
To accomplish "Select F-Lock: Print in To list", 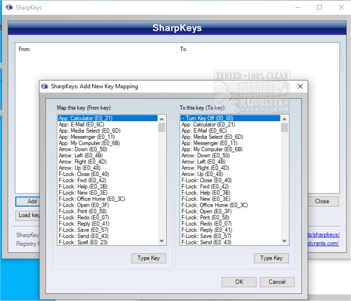I will [x=230, y=218].
